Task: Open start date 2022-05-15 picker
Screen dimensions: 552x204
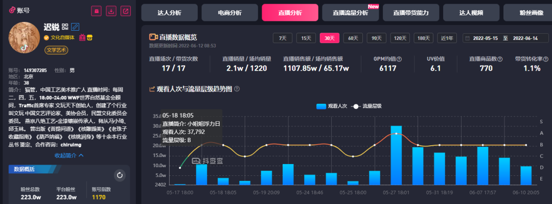Action: [x=485, y=38]
